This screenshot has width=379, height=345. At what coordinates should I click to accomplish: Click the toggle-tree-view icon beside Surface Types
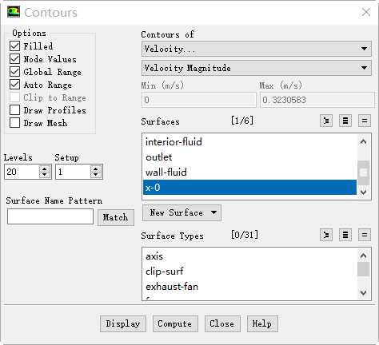tap(326, 235)
